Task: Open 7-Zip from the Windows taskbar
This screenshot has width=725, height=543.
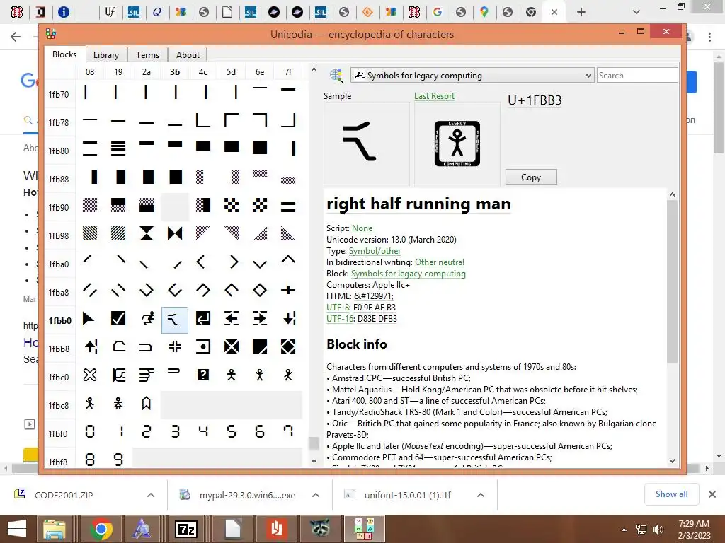Action: point(186,529)
